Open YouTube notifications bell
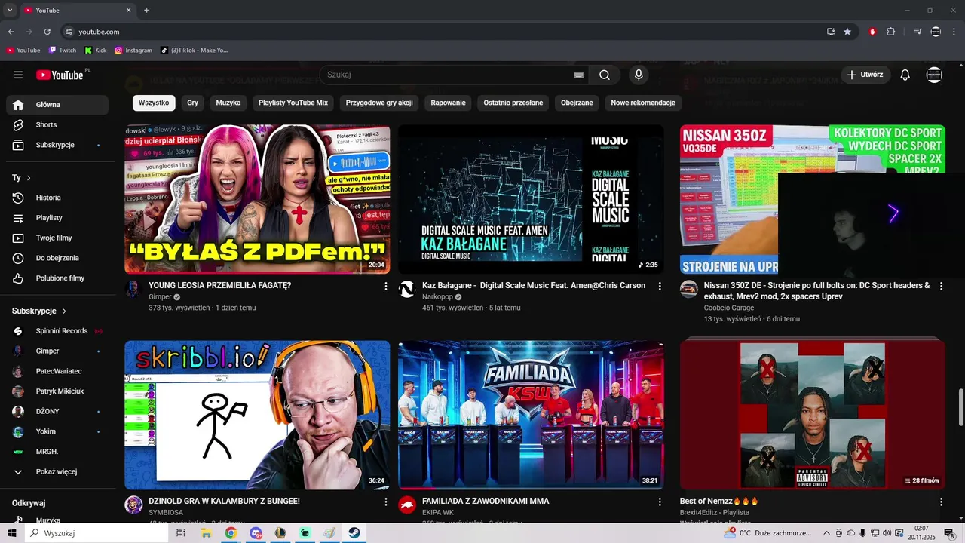Image resolution: width=965 pixels, height=543 pixels. [x=905, y=75]
